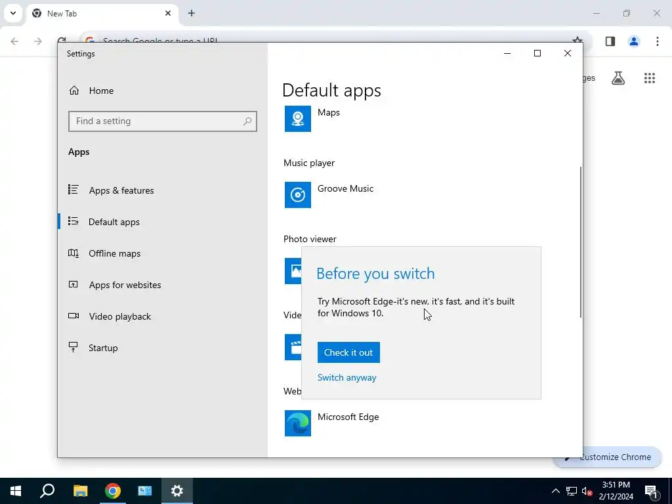Open Chrome side panel
This screenshot has height=504, width=672.
(610, 41)
